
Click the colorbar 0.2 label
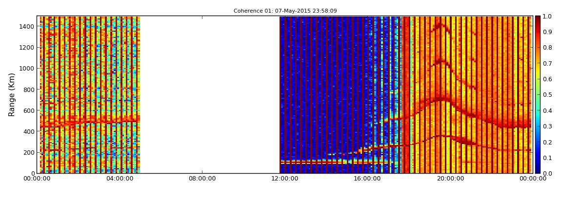coord(547,142)
